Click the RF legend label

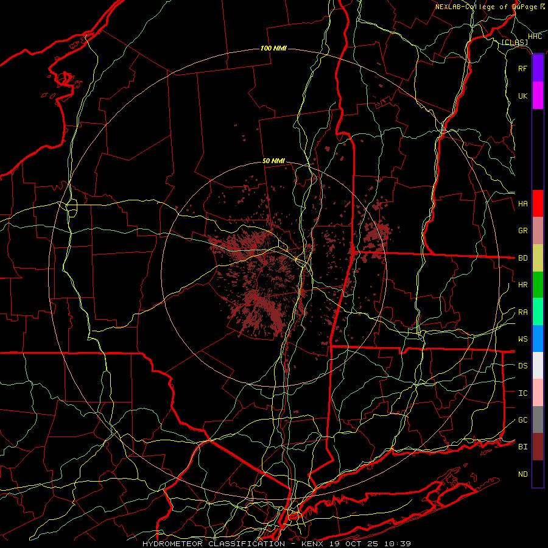522,68
